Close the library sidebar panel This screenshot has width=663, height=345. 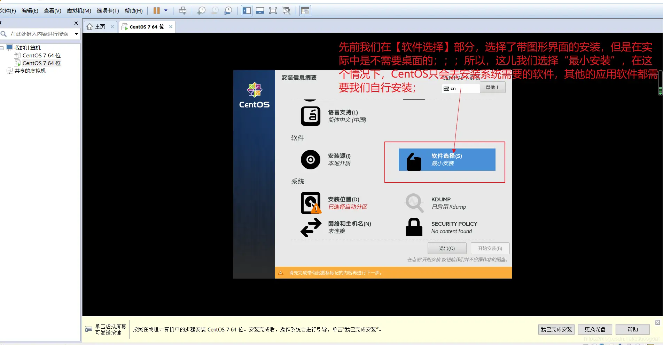tap(76, 23)
